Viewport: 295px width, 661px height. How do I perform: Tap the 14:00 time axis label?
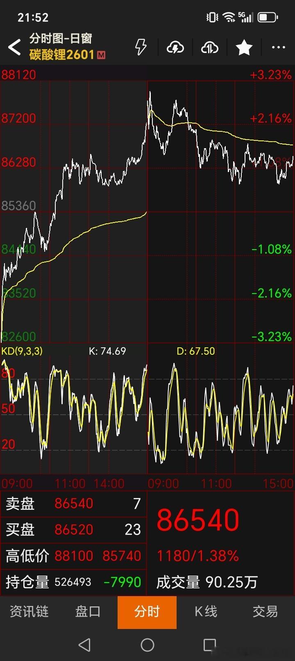click(x=109, y=483)
